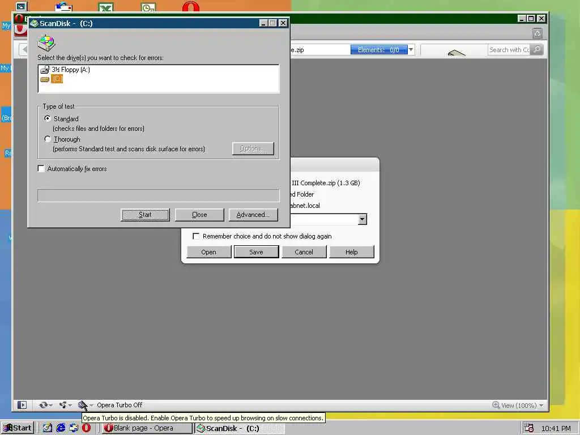Screen dimensions: 580x435
Task: Open the View (100%) zoom dropdown
Action: click(x=541, y=406)
